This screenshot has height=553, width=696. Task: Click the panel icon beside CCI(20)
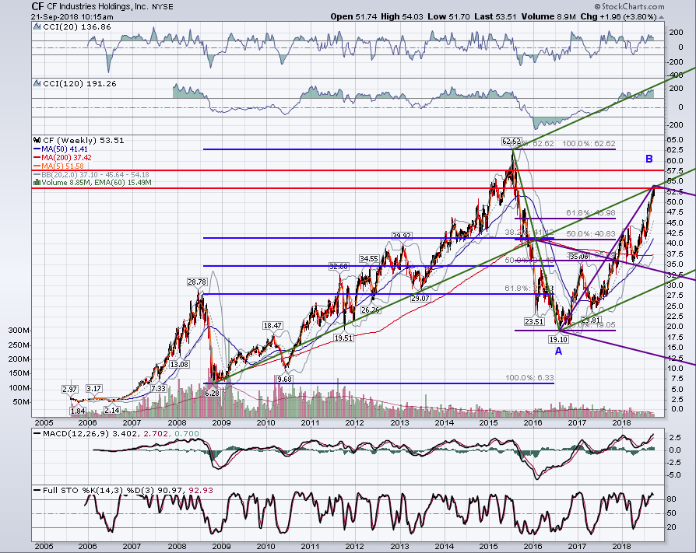(x=37, y=27)
